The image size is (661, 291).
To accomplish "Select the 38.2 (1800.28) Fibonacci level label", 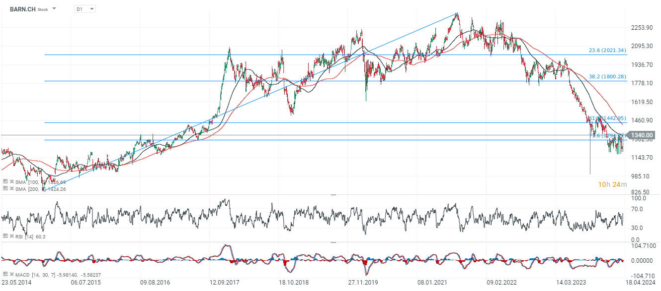I will coord(607,76).
